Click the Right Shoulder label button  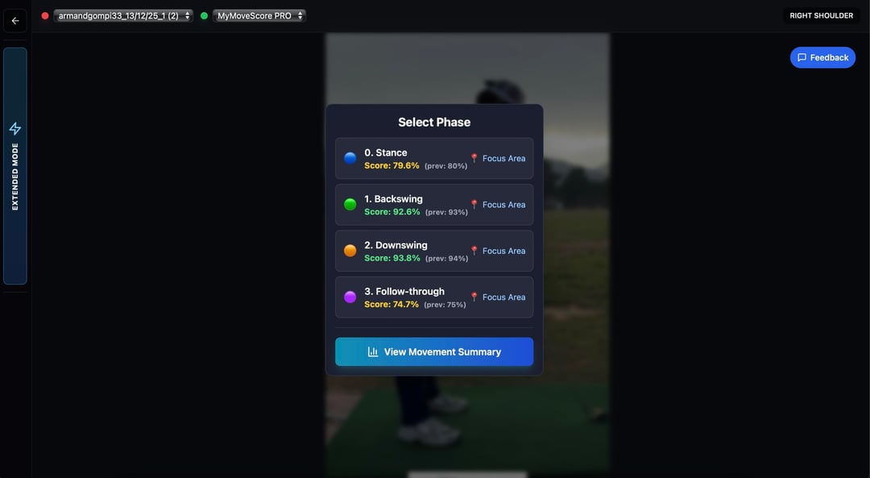(821, 15)
